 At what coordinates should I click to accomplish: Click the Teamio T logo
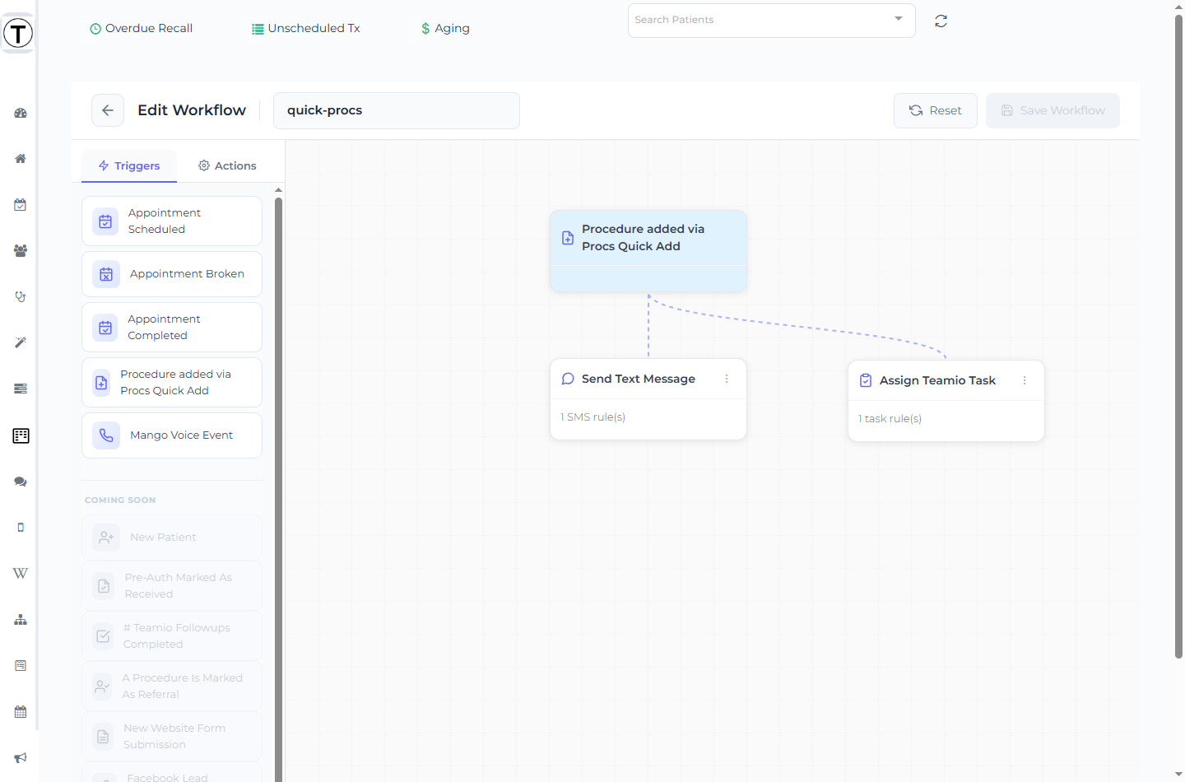pyautogui.click(x=18, y=34)
